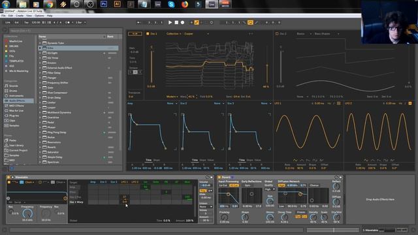Toggle LFO 2 retrigger switch

click(x=410, y=103)
